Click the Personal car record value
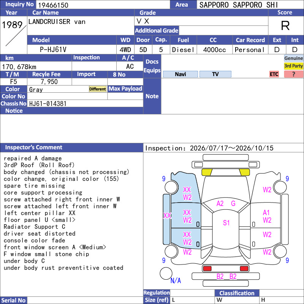Image resolution: width=304 pixels, height=304 pixels. 250,50
